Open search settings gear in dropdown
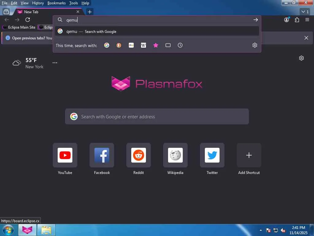 [255, 45]
